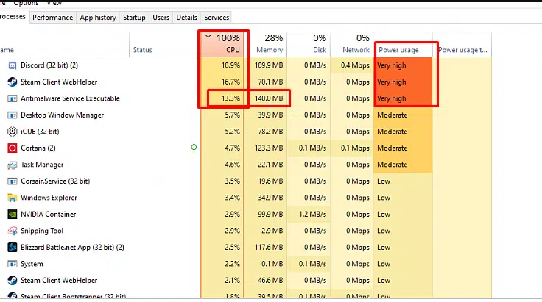Select the Cortana (2) process name
The width and height of the screenshot is (542, 302).
38,148
